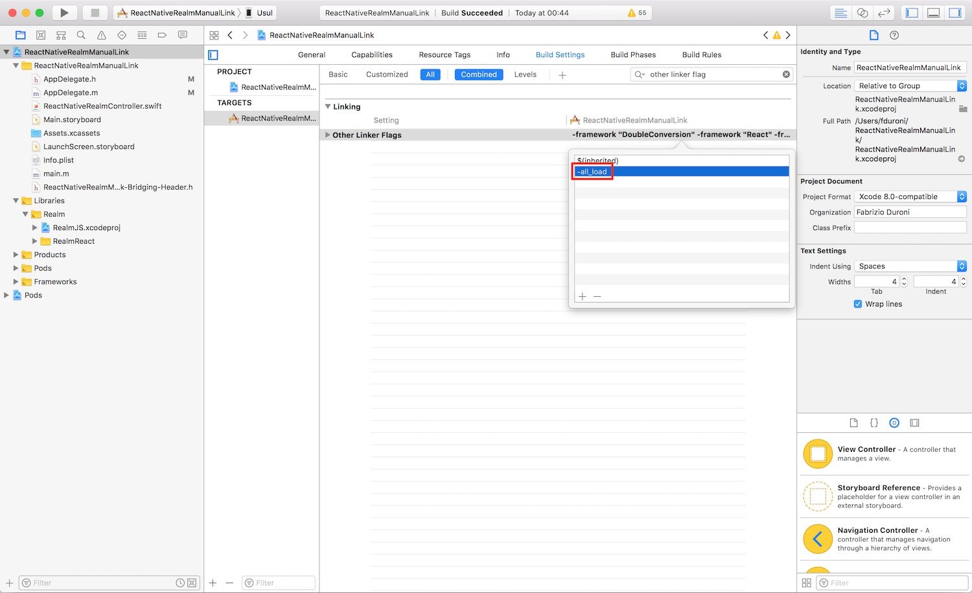The image size is (972, 593).
Task: Show the File Template library
Action: click(x=853, y=423)
